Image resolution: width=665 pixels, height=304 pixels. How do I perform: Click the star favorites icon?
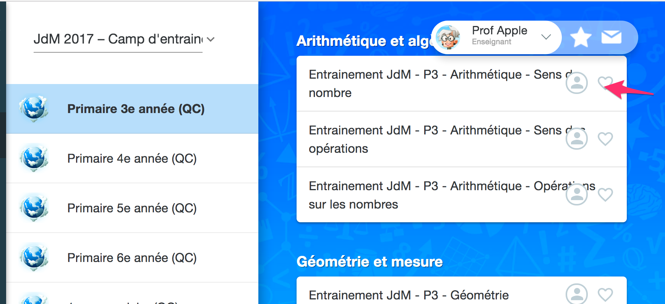point(581,37)
